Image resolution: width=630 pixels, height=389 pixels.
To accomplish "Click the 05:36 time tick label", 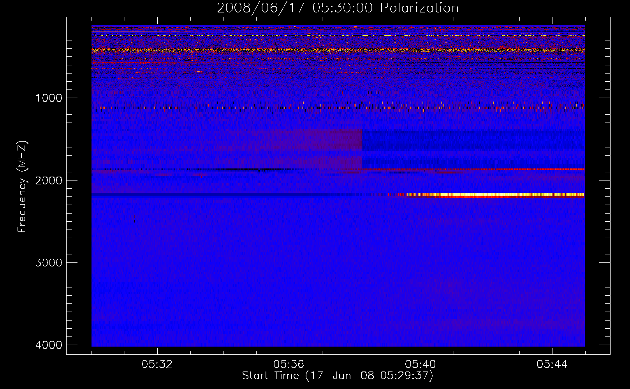I will (x=289, y=364).
